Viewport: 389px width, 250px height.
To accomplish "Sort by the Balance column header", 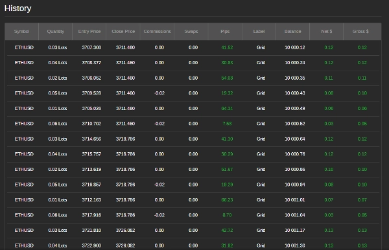I will pyautogui.click(x=293, y=32).
